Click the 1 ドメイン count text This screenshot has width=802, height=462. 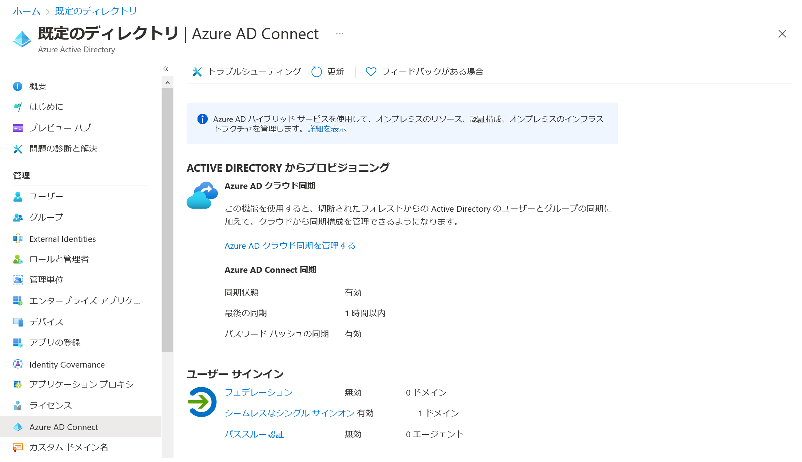tap(439, 413)
